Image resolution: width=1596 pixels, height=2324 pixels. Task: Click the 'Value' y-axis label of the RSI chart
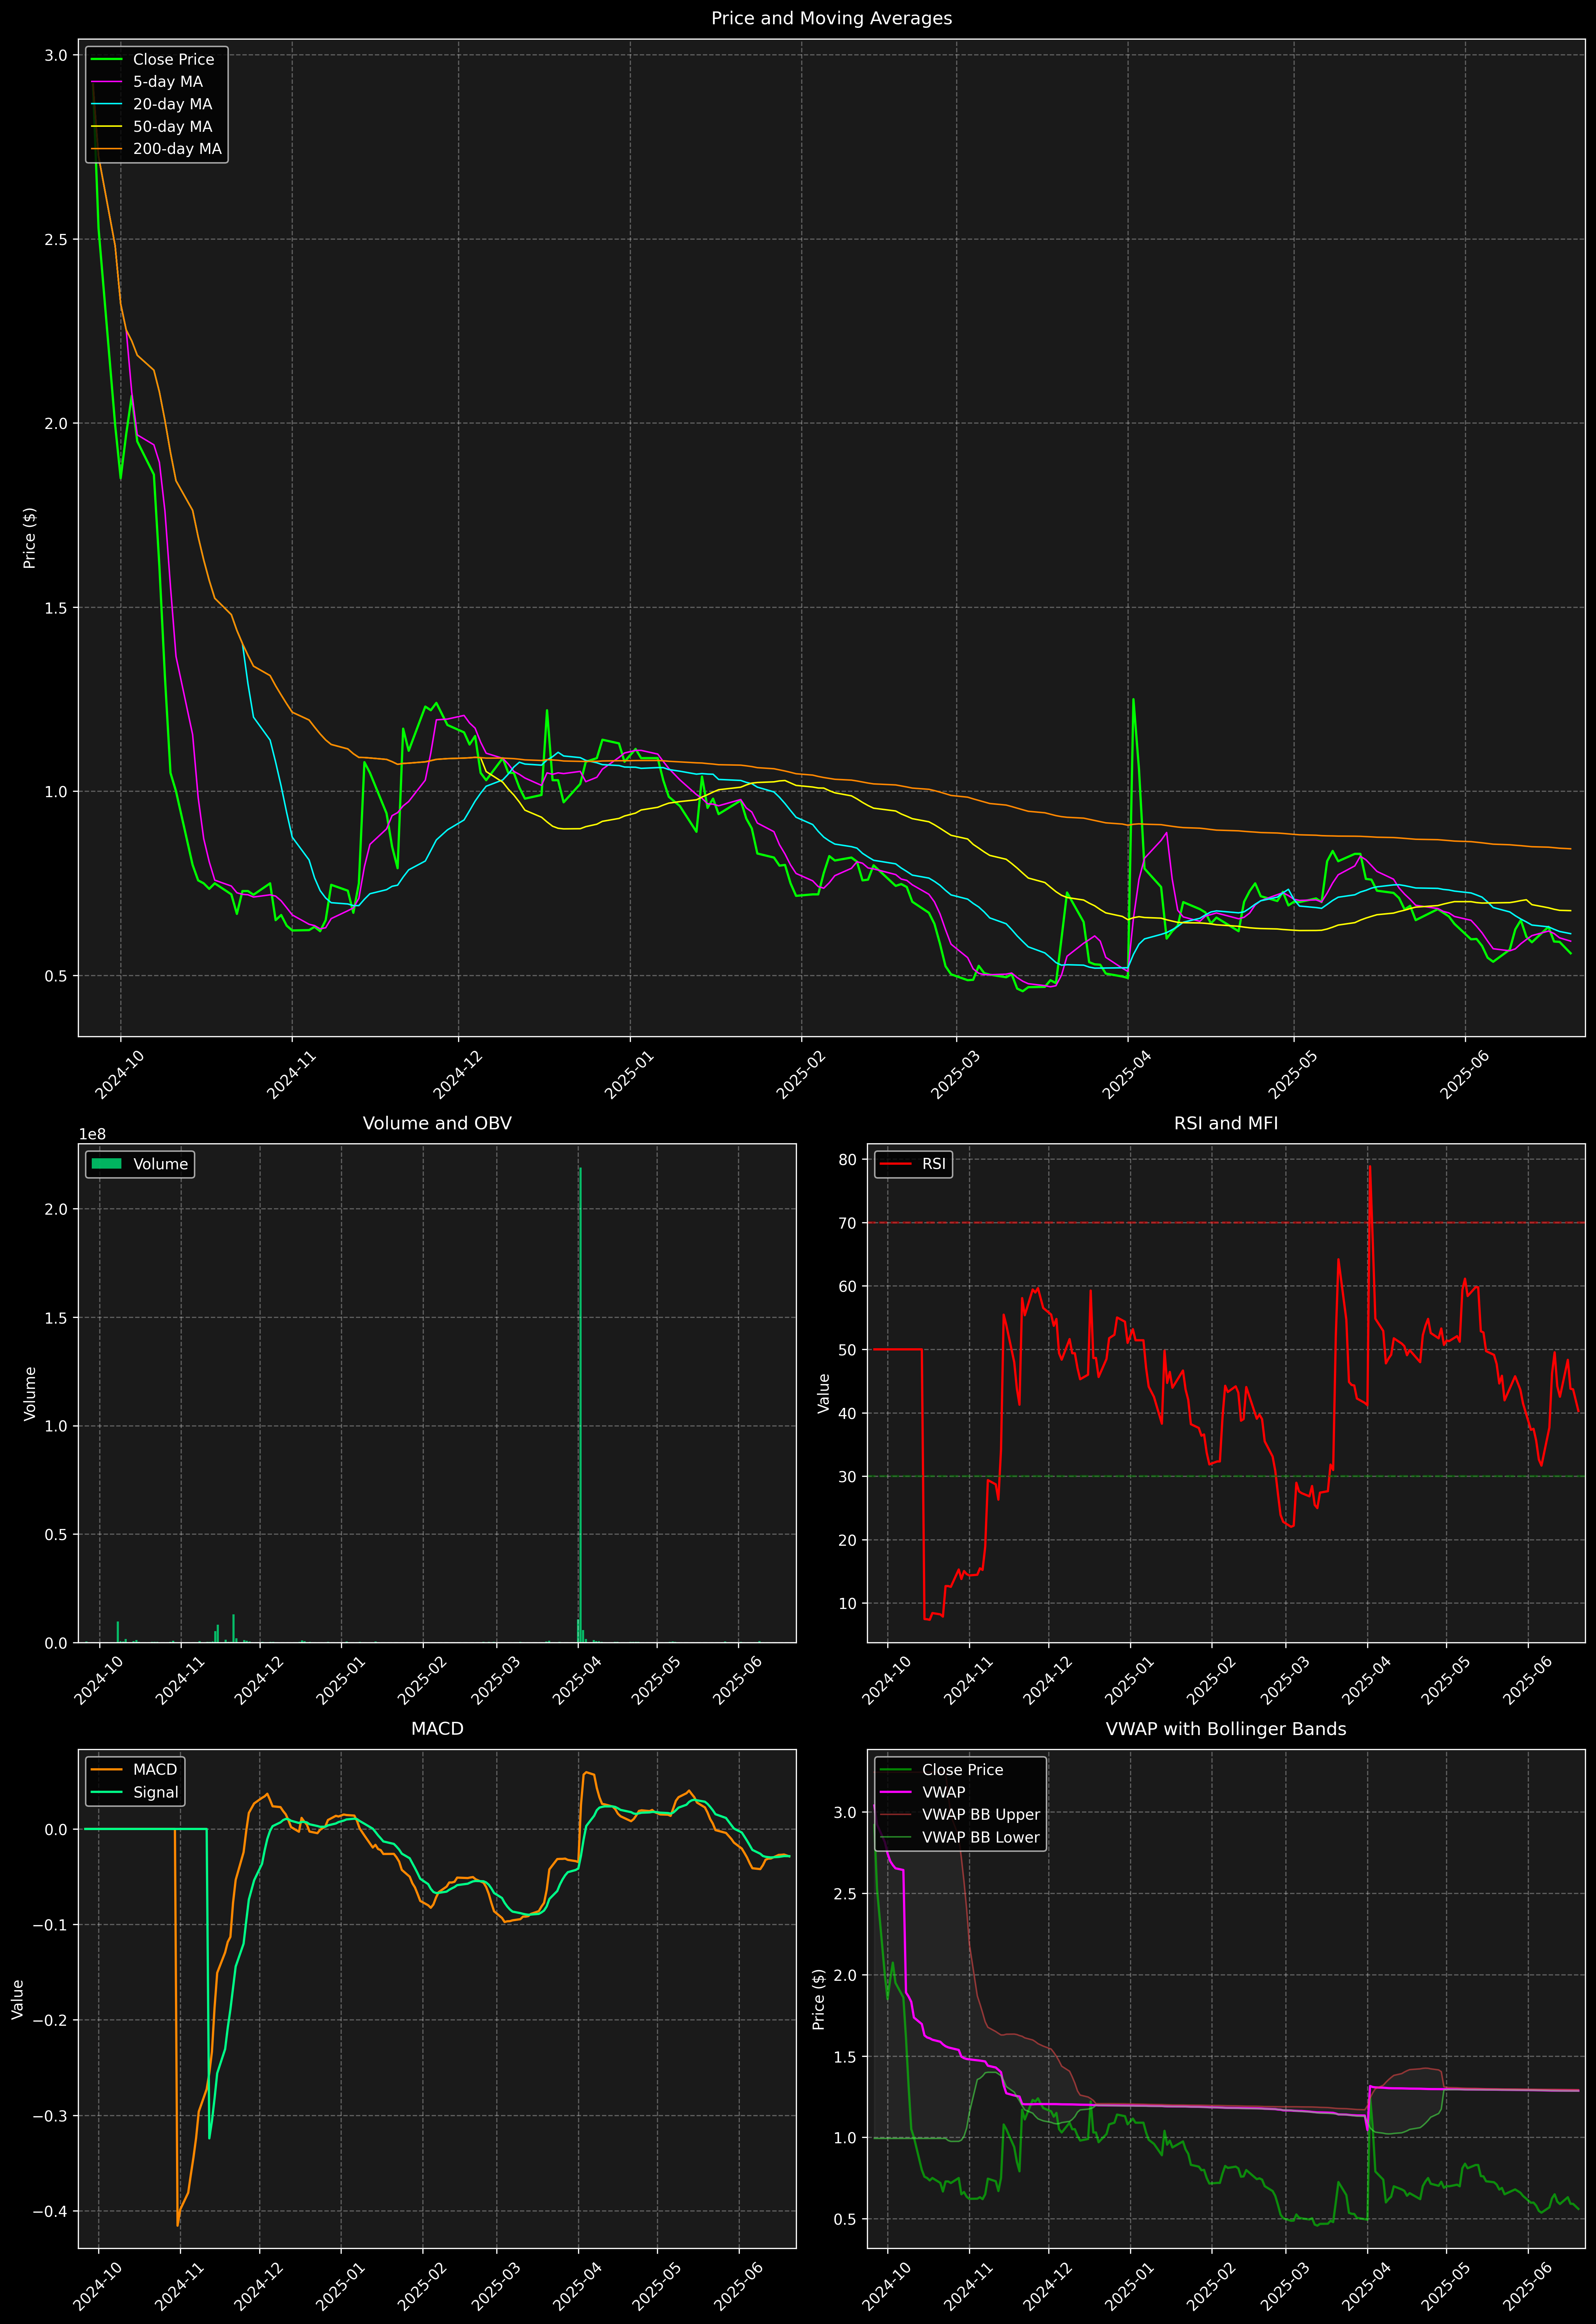pyautogui.click(x=824, y=1393)
